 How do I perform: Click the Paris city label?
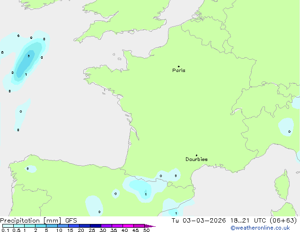tap(179, 71)
